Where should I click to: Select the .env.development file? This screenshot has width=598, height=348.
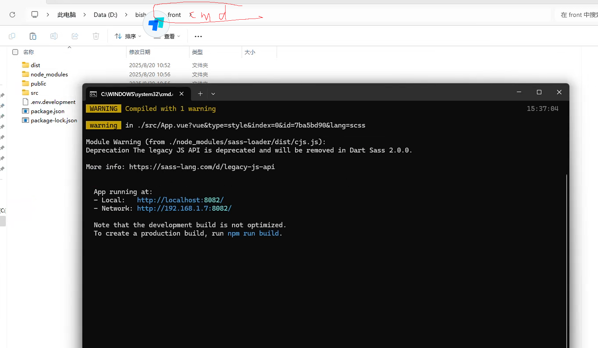pyautogui.click(x=53, y=102)
